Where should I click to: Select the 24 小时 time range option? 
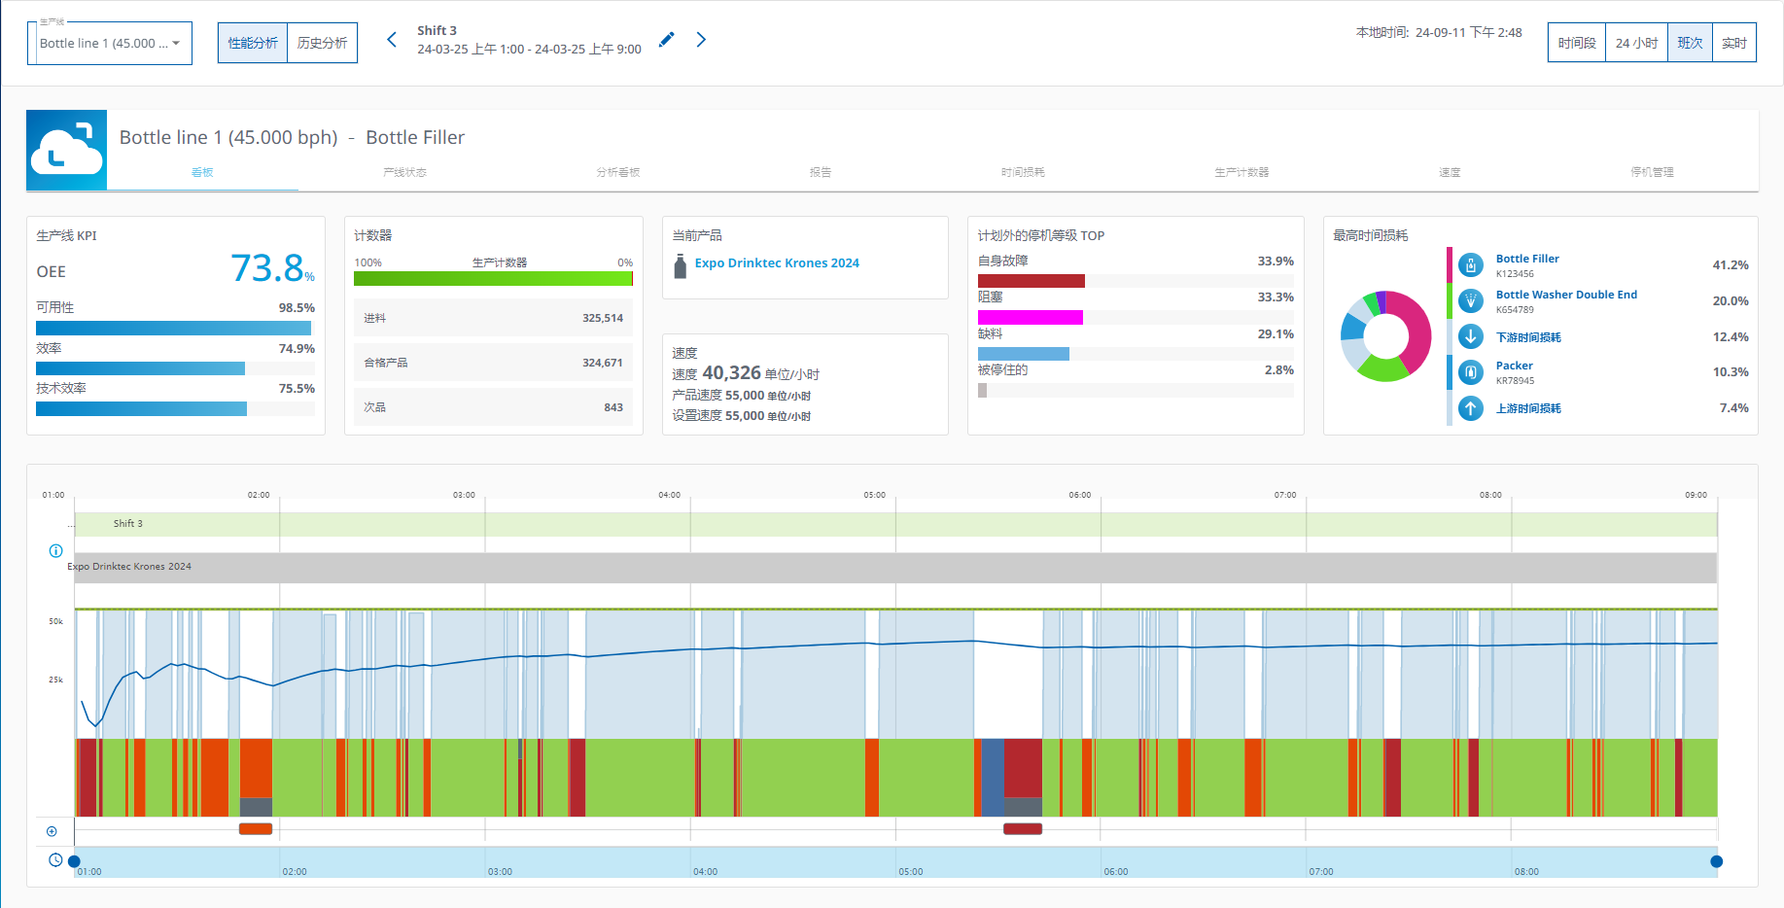[x=1636, y=43]
